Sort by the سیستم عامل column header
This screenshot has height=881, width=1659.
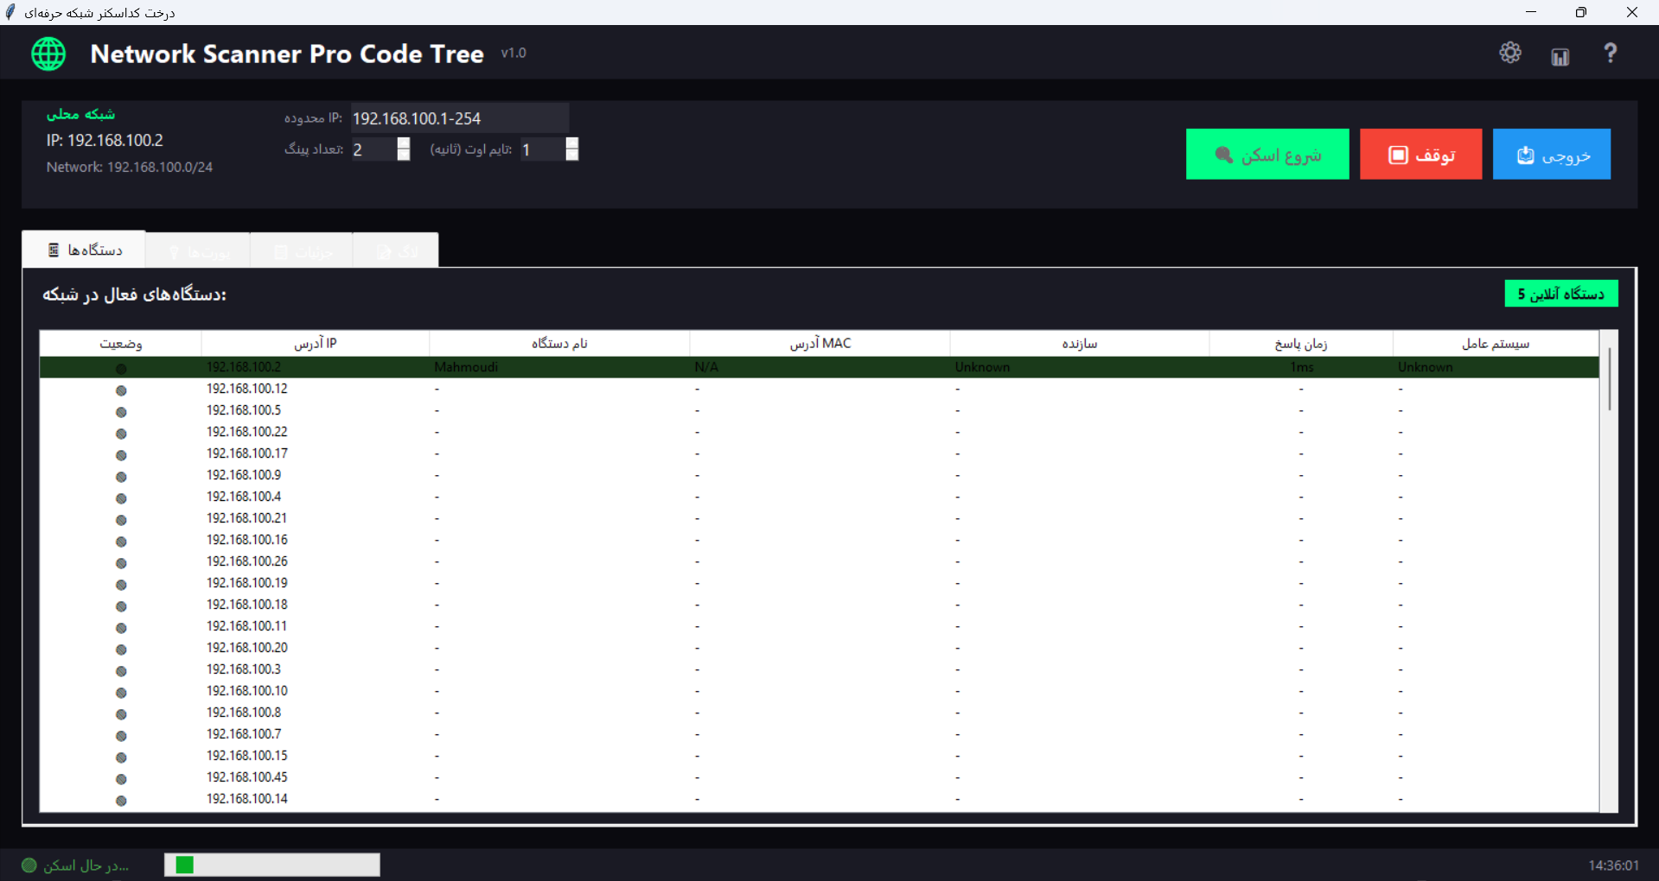click(x=1496, y=344)
